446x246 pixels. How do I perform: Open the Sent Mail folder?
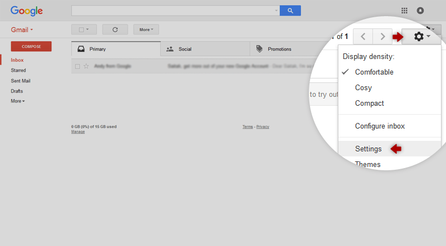click(x=21, y=81)
